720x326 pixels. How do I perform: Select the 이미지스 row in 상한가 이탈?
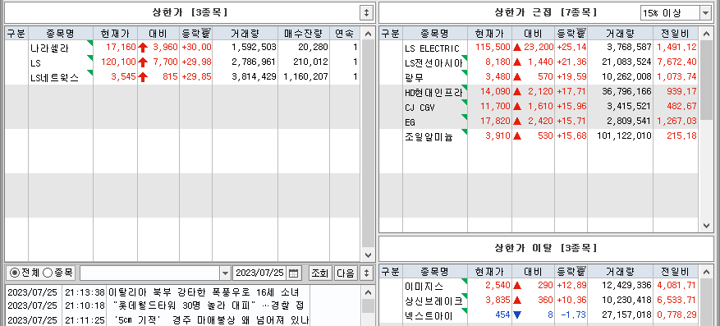coord(539,286)
